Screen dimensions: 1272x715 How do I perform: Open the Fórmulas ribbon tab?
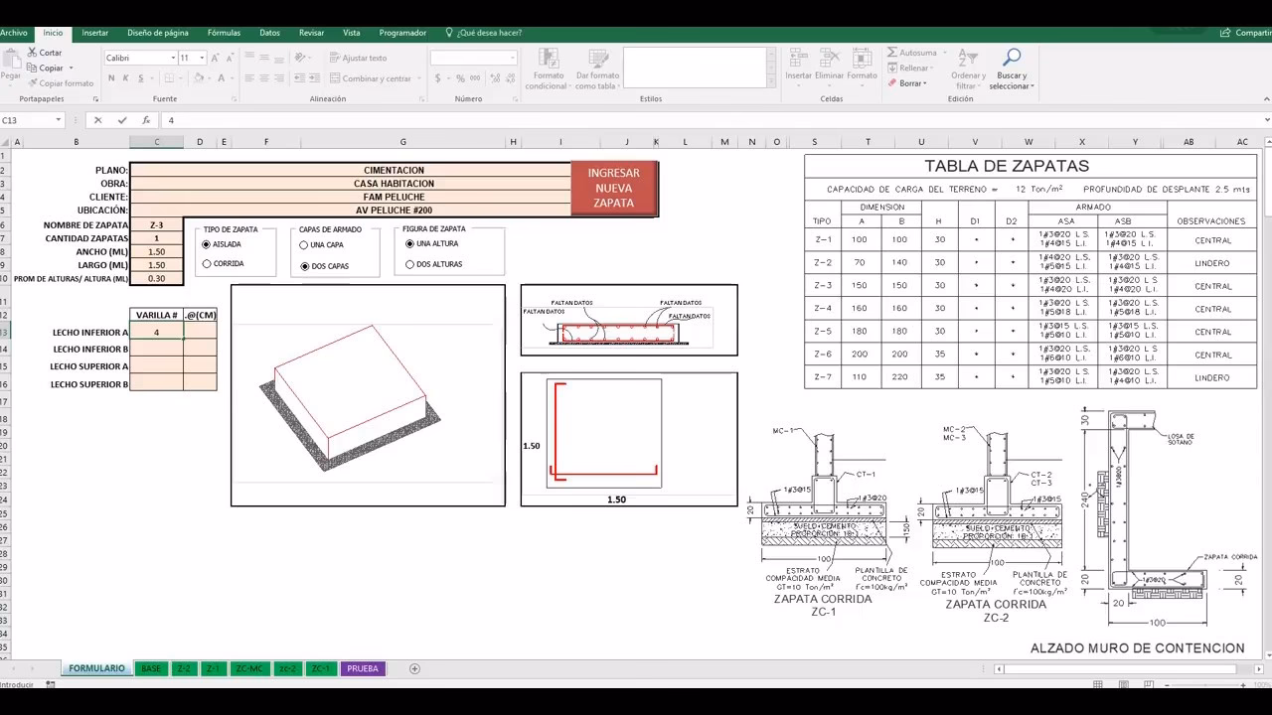coord(224,33)
